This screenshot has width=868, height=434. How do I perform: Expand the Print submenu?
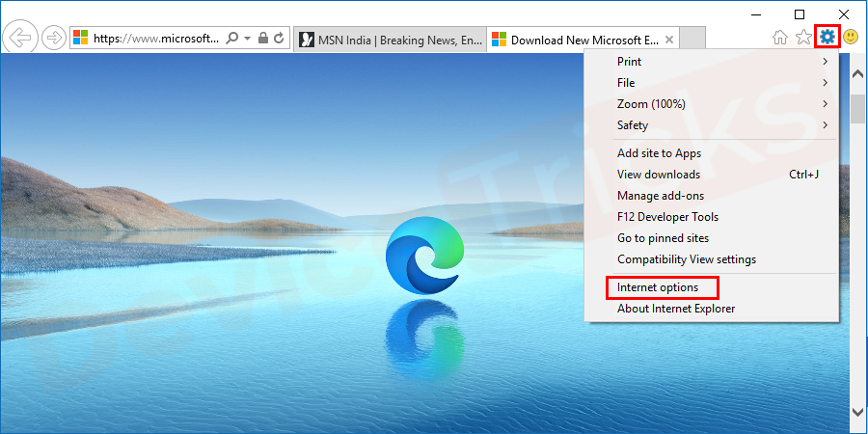click(712, 62)
